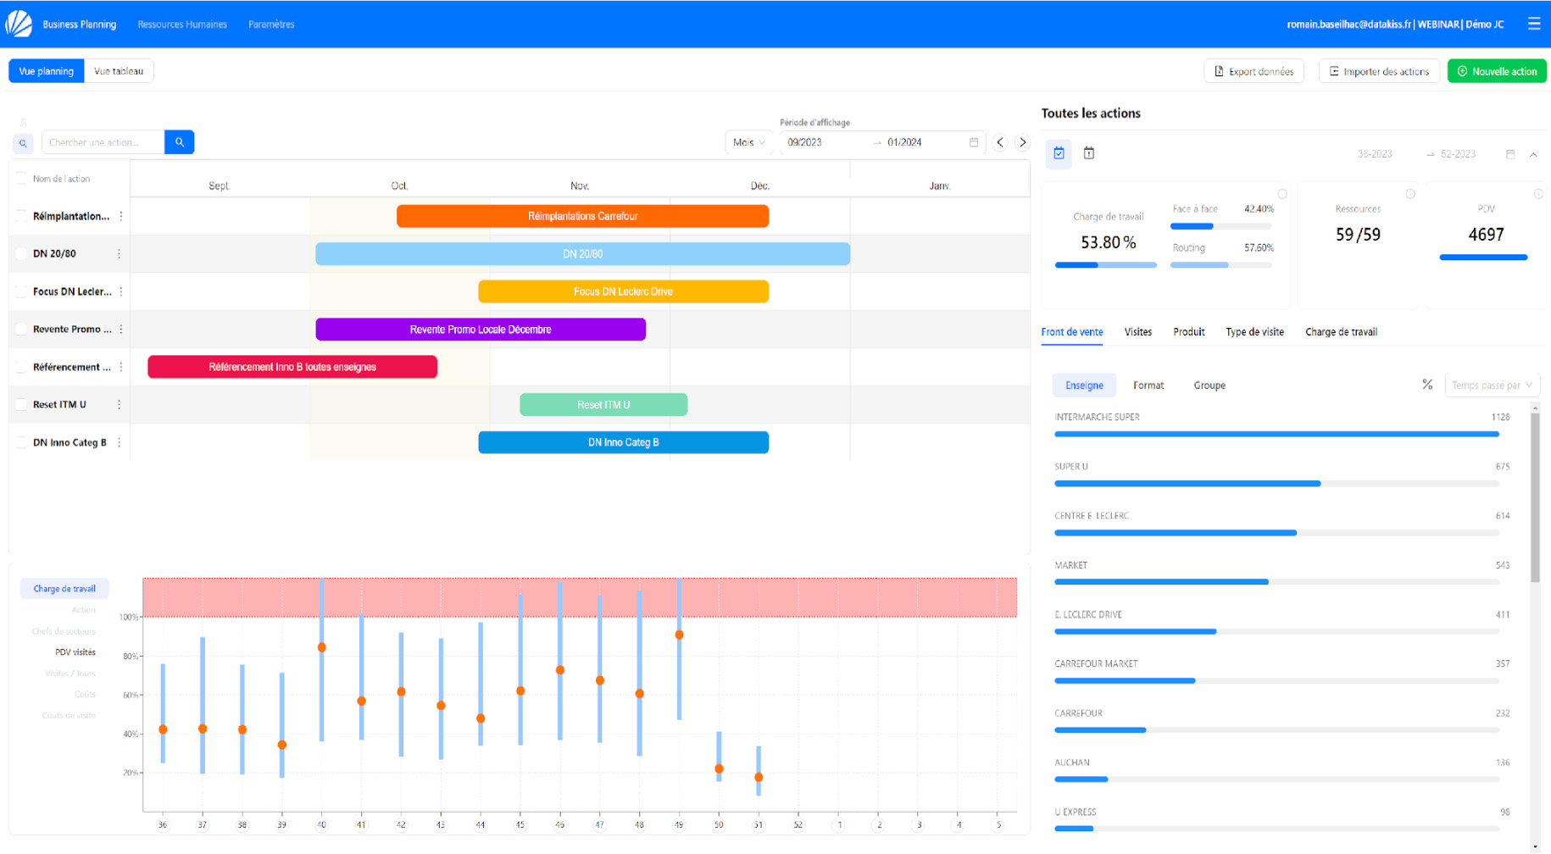1551x854 pixels.
Task: Select the Vue planning view
Action: pos(47,71)
